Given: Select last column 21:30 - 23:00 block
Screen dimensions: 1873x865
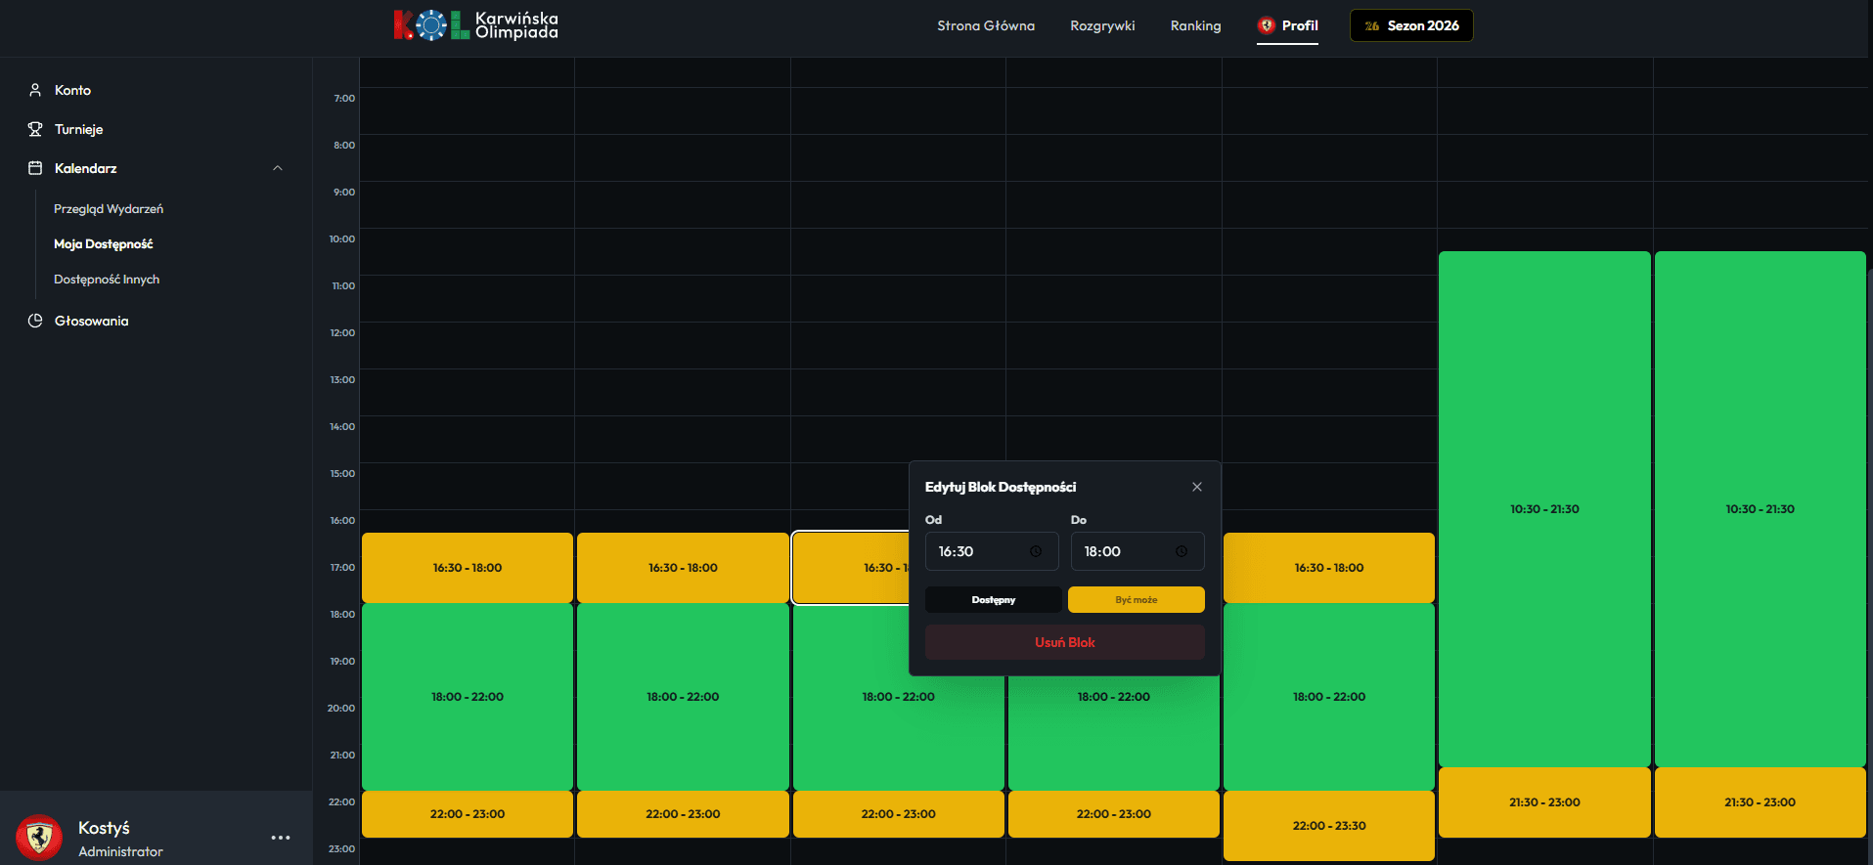Looking at the screenshot, I should [1761, 802].
